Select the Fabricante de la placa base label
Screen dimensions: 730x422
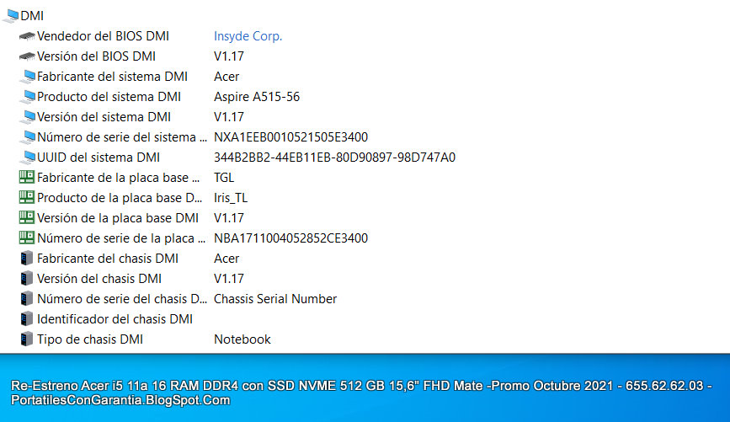118,178
